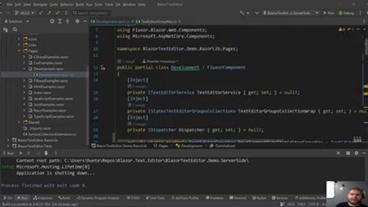Click the Run button in toolbar

[328, 13]
